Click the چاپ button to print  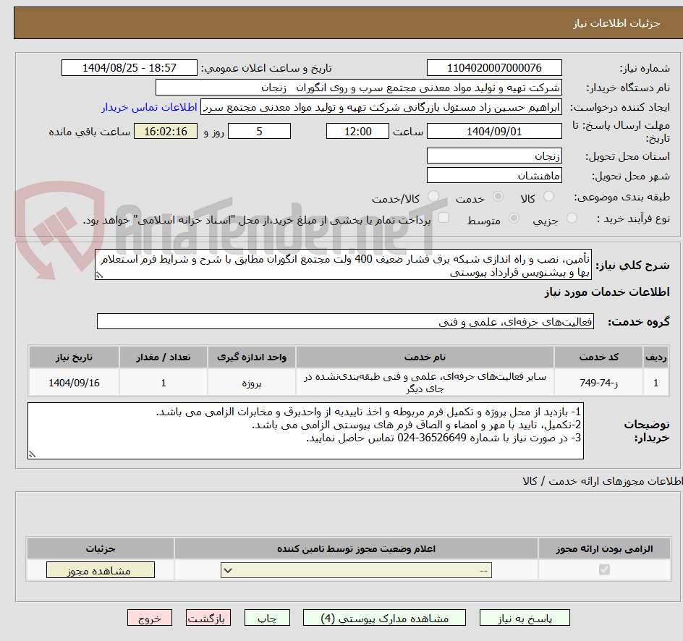click(x=267, y=618)
